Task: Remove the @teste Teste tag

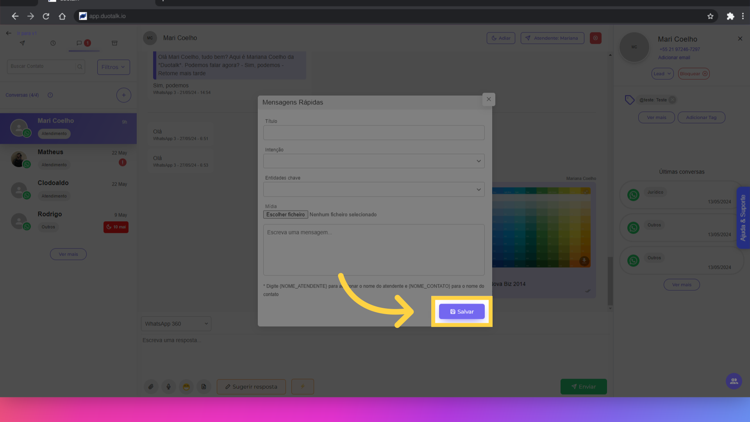Action: click(672, 100)
